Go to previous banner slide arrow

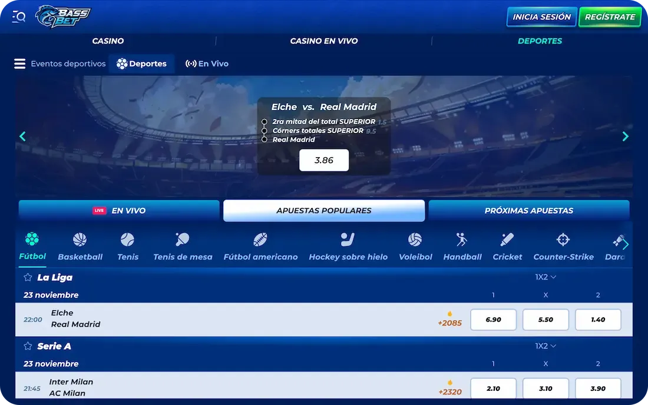(23, 136)
